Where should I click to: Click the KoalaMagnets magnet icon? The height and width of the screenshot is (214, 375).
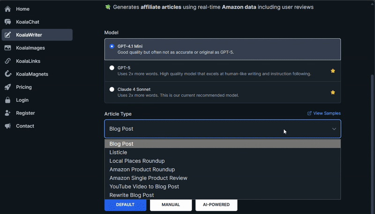click(x=7, y=74)
